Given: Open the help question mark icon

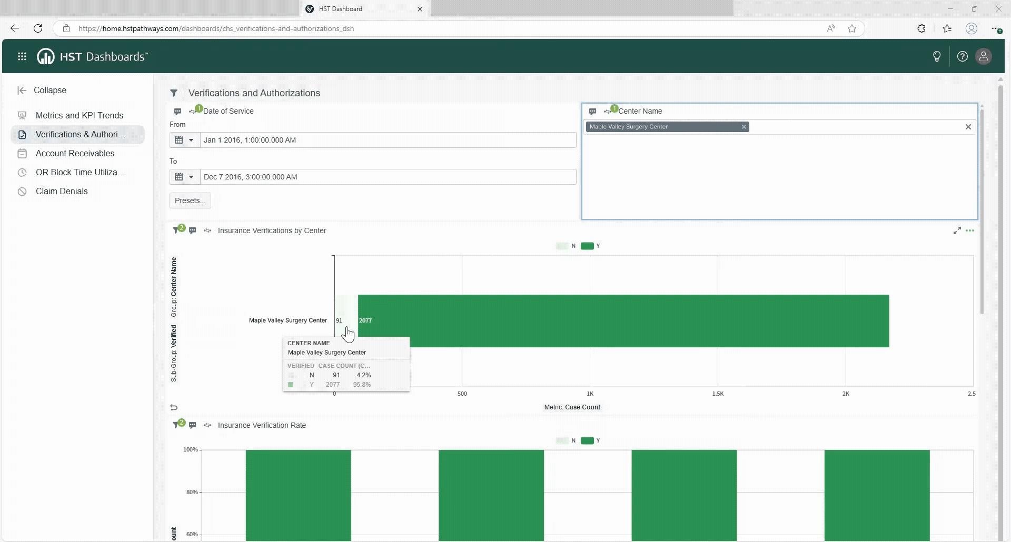Looking at the screenshot, I should pos(963,56).
